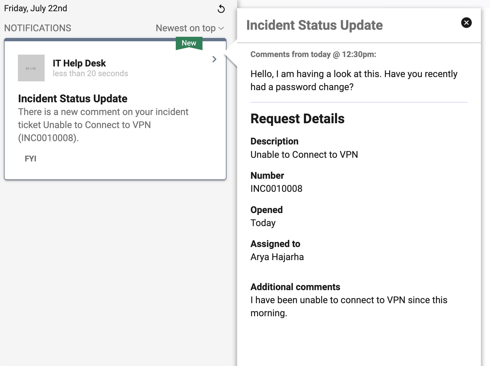Click the refresh notifications icon
The image size is (490, 366).
221,9
